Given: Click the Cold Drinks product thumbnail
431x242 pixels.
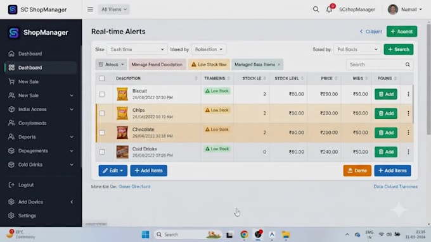Looking at the screenshot, I should 122,152.
